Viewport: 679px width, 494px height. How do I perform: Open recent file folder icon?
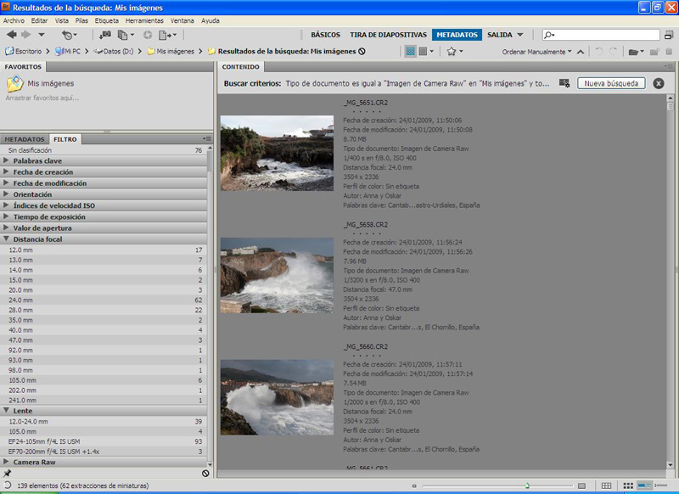tap(636, 52)
